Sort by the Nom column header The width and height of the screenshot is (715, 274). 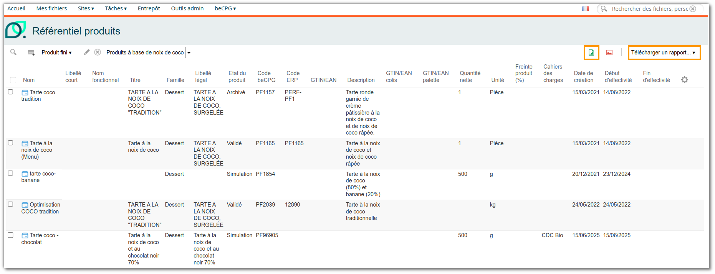click(x=29, y=80)
